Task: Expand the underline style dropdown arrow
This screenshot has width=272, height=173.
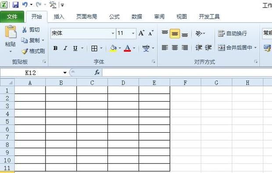Action: (82, 48)
